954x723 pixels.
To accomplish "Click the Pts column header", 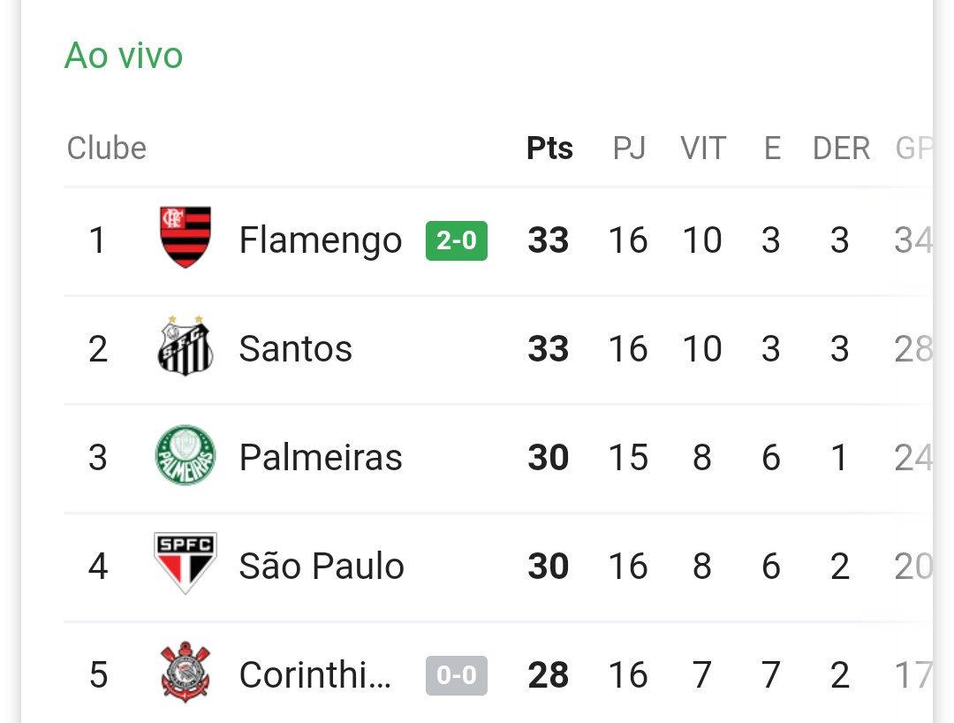I will (549, 148).
